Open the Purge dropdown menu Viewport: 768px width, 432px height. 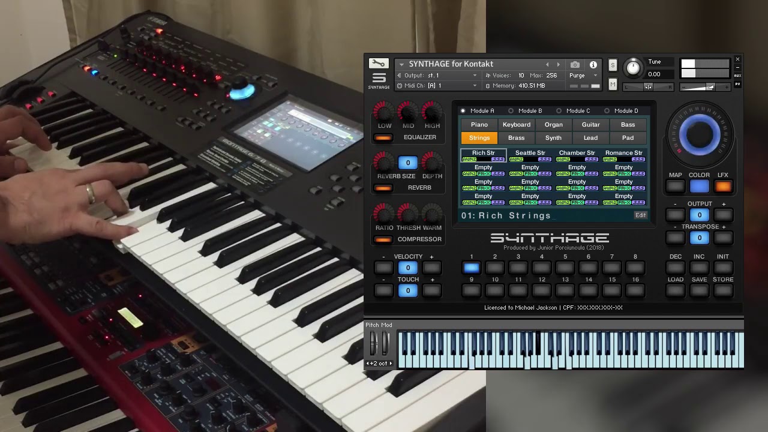(583, 76)
